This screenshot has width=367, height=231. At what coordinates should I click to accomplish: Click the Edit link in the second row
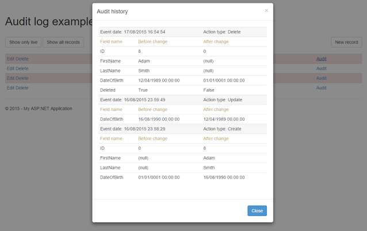(10, 68)
